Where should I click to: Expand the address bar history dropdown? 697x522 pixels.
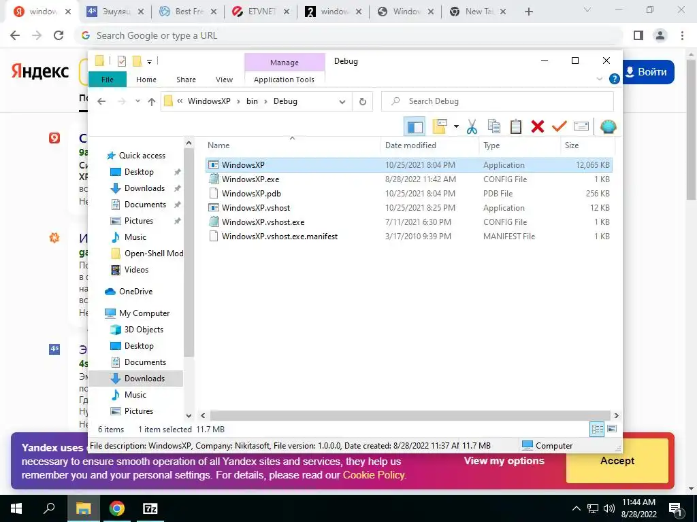click(342, 102)
